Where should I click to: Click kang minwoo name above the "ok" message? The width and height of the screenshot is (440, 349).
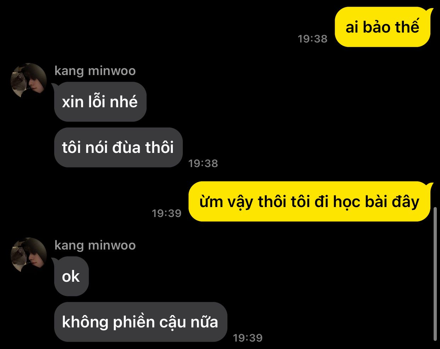[x=95, y=245]
